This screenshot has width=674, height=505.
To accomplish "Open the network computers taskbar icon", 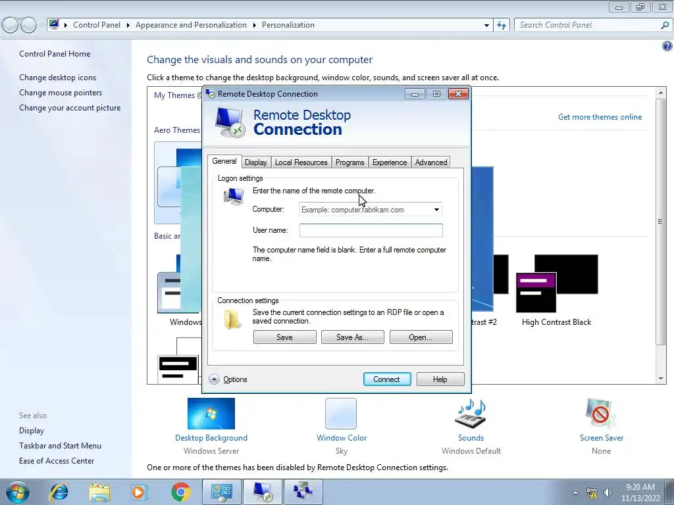I will pyautogui.click(x=303, y=492).
